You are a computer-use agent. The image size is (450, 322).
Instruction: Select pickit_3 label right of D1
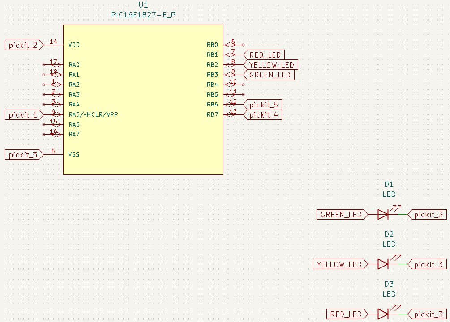[x=427, y=215]
